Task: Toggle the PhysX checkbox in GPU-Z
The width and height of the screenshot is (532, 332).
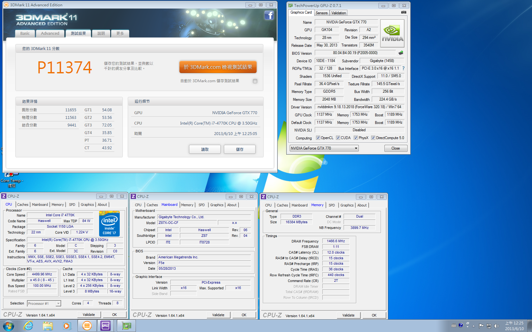Action: (x=356, y=138)
